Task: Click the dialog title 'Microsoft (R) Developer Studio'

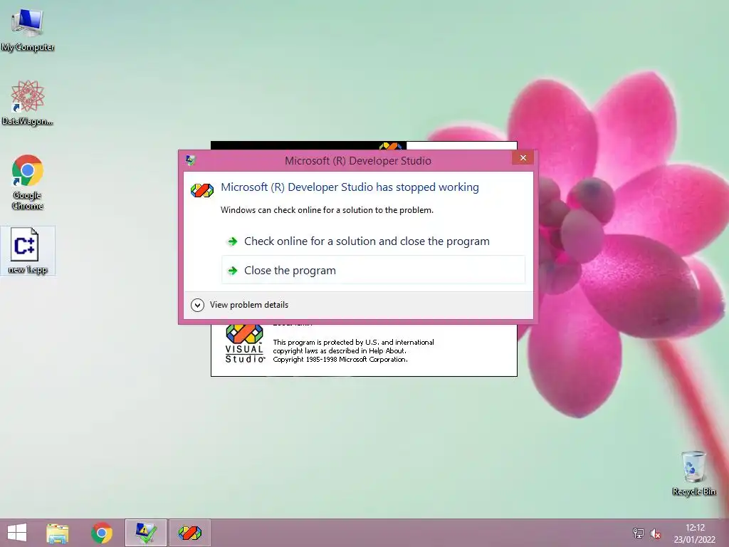Action: 358,160
